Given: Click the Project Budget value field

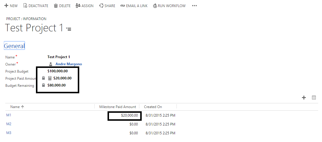Looking at the screenshot, I should pyautogui.click(x=57, y=71).
